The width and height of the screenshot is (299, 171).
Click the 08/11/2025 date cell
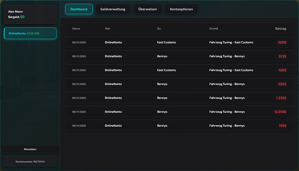79,126
